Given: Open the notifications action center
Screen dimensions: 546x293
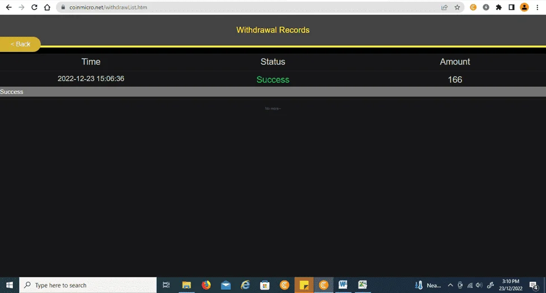Looking at the screenshot, I should point(534,285).
